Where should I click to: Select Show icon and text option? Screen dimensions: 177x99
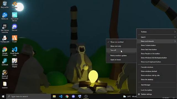click(x=121, y=42)
